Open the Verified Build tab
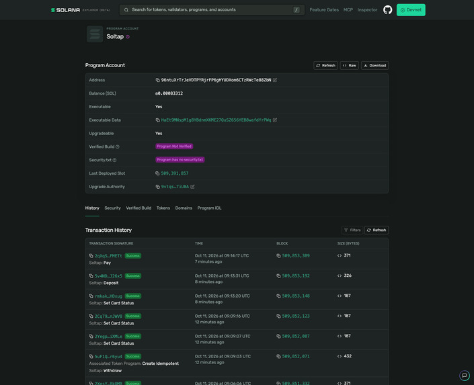Image resolution: width=474 pixels, height=385 pixels. [139, 208]
